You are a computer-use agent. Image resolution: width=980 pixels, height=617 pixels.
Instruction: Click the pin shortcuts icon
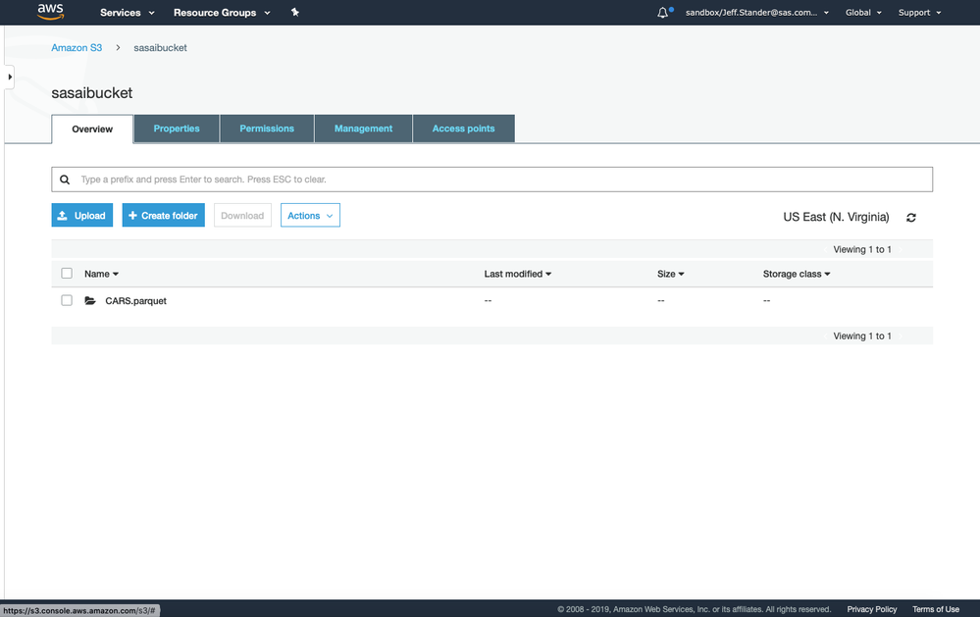pyautogui.click(x=295, y=12)
